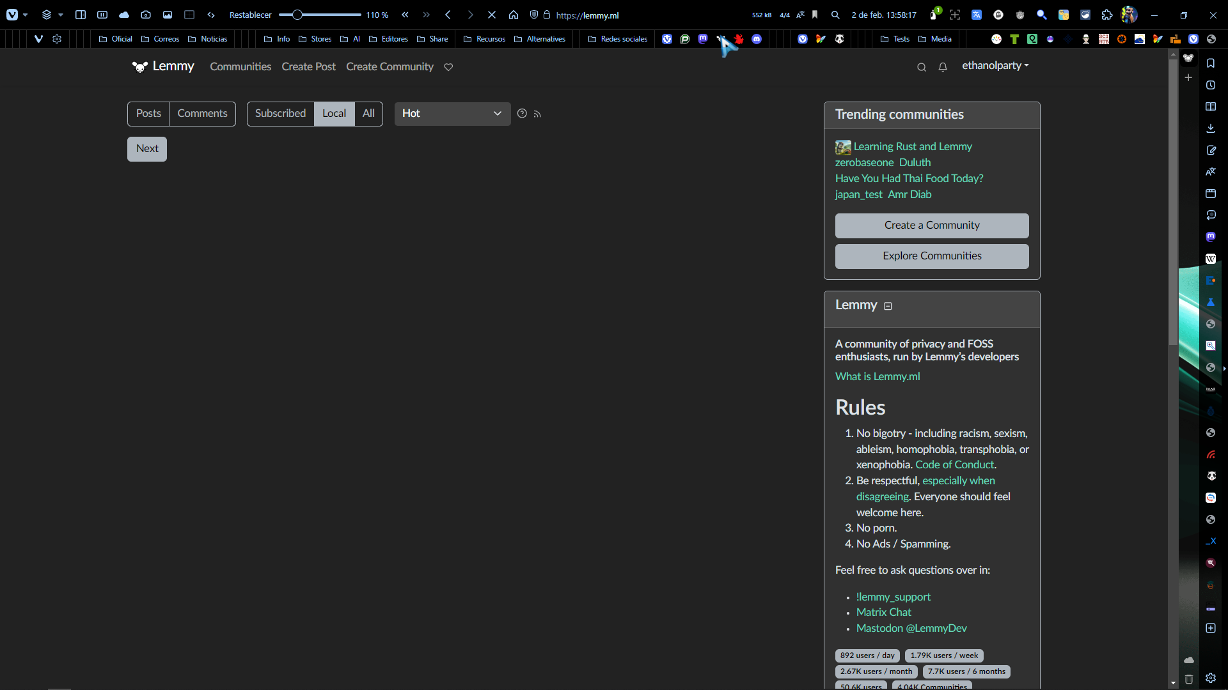Open the panel settings gear icon
The image size is (1228, 690).
click(x=1211, y=678)
